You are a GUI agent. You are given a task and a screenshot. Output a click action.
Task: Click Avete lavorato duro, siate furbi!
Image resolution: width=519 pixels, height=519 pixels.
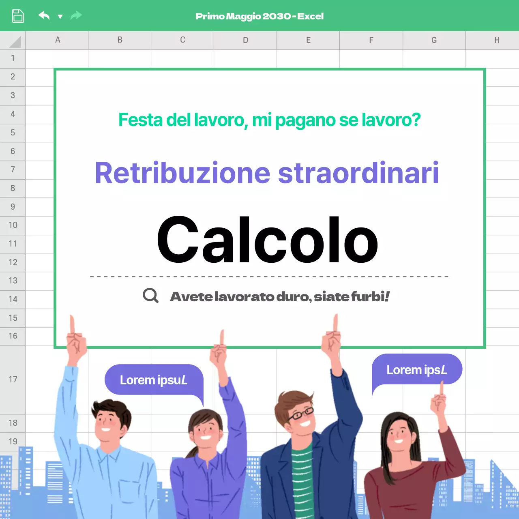(x=279, y=296)
